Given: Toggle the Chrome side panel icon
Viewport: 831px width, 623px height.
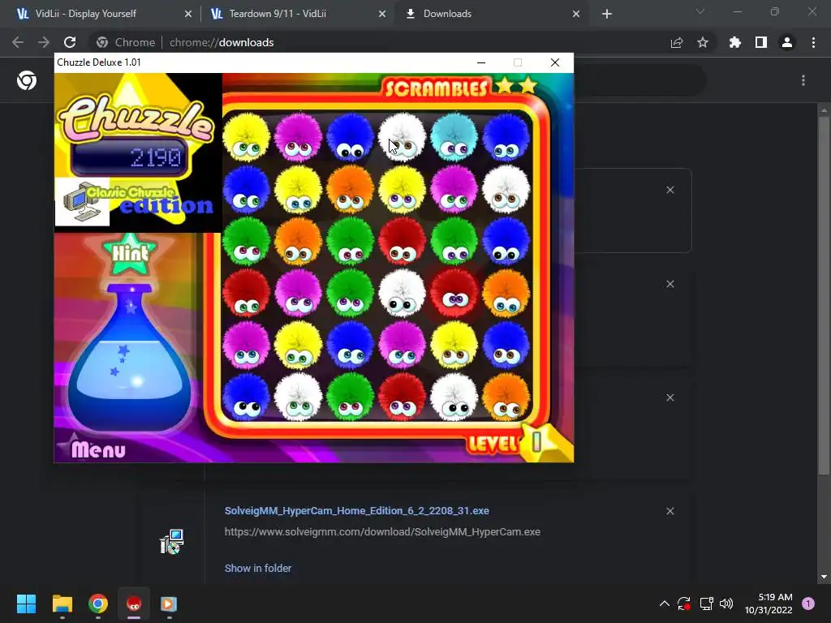Looking at the screenshot, I should click(x=761, y=42).
